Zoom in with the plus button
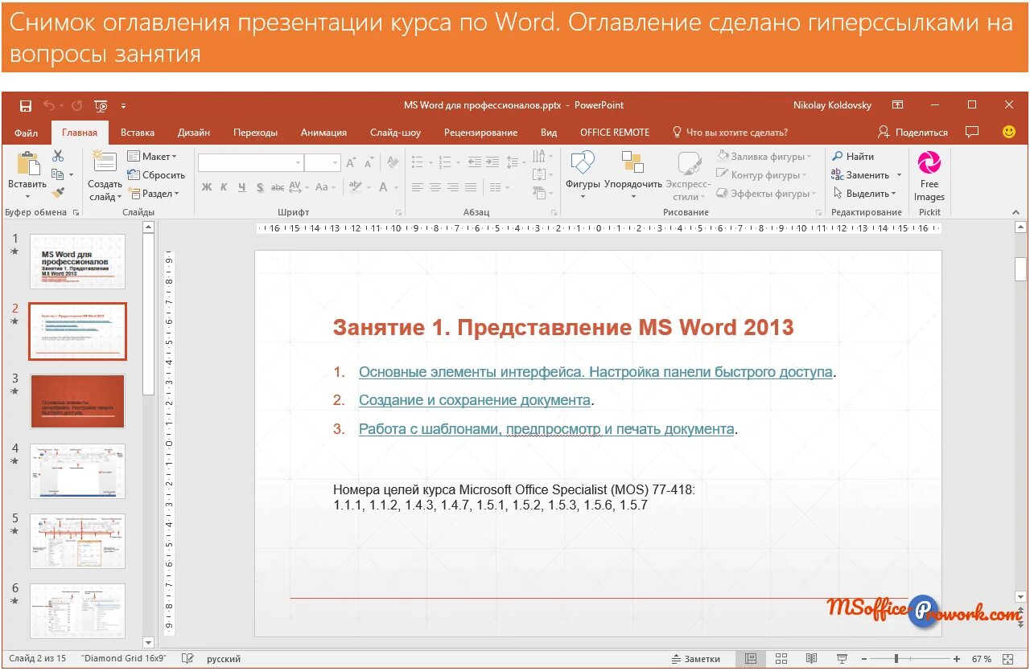Viewport: 1030px width, 671px height. click(x=957, y=659)
